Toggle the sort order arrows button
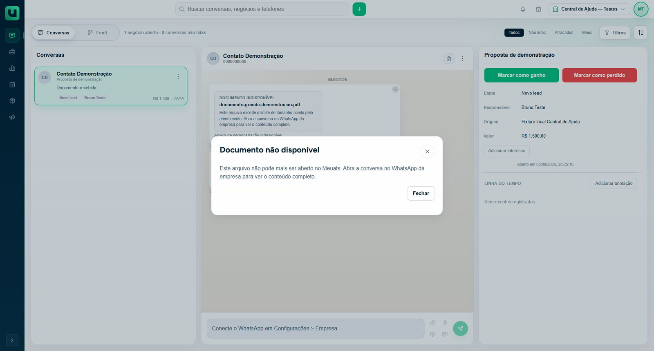The image size is (654, 351). pos(641,33)
